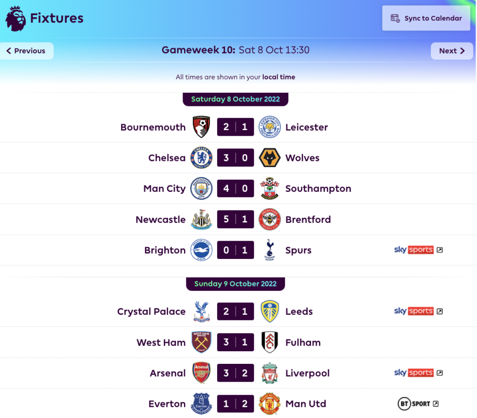Screen dimensions: 477x418
Task: Advance to the next gameweek
Action: pyautogui.click(x=451, y=50)
